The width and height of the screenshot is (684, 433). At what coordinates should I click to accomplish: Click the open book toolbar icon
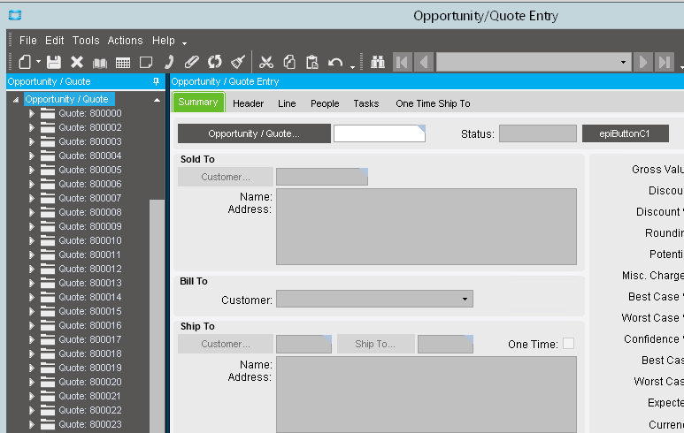tap(100, 63)
